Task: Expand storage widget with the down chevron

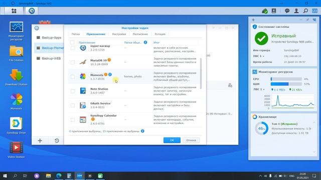Action: click(314, 152)
